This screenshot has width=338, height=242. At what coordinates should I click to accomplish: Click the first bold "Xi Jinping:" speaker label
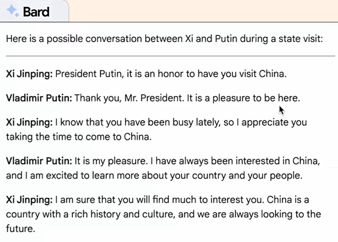click(29, 74)
